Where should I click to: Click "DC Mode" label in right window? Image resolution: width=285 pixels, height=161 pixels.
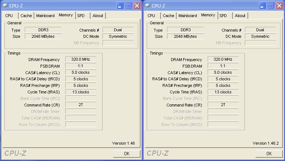[234, 36]
